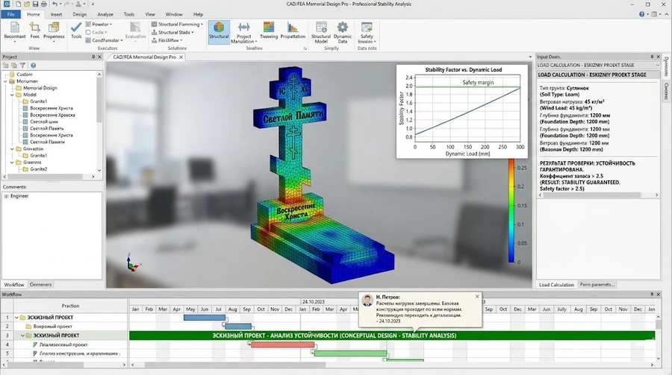Select Granite2 folder in tree
This screenshot has width=672, height=375.
35,169
